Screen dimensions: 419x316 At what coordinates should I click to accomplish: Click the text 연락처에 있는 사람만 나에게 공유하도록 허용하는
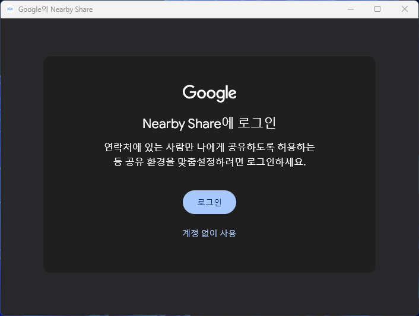click(x=209, y=147)
